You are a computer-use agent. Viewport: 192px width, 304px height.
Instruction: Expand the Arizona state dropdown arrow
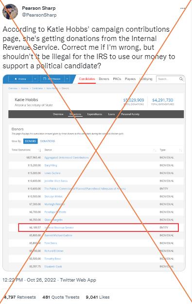coord(35,79)
